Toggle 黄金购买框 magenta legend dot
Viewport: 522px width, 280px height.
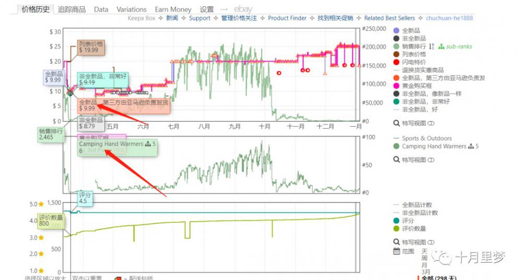(x=396, y=86)
